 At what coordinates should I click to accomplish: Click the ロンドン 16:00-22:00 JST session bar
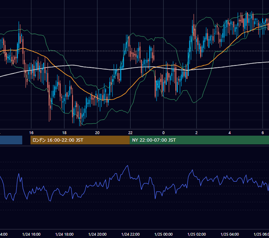pos(80,140)
